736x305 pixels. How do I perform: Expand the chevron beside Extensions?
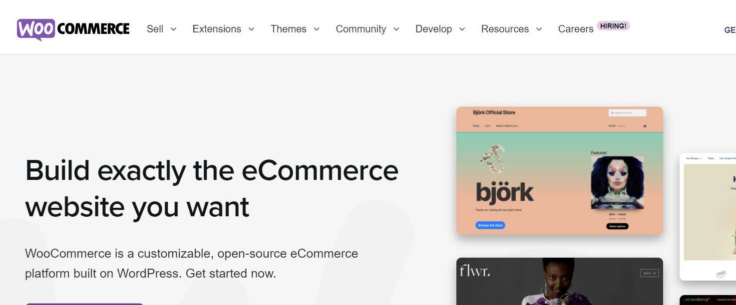point(251,29)
